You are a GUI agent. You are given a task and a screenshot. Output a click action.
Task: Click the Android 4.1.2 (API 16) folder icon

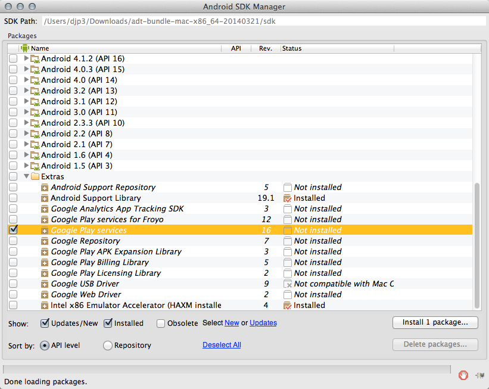tap(35, 59)
